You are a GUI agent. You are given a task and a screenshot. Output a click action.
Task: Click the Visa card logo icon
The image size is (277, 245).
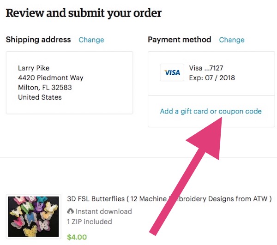[172, 72]
